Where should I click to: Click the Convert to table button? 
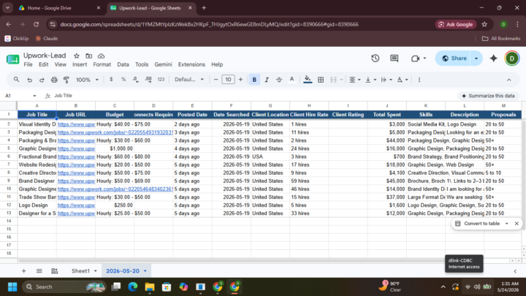pyautogui.click(x=481, y=224)
